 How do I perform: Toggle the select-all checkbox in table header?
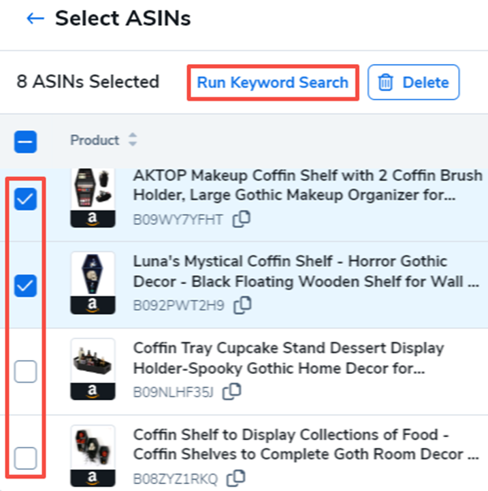click(26, 141)
